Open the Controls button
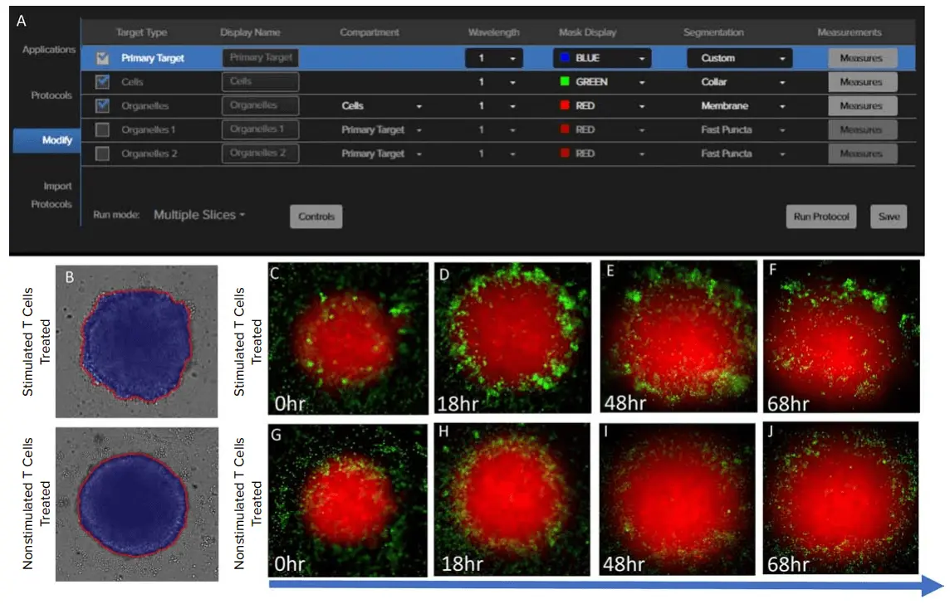 (316, 217)
